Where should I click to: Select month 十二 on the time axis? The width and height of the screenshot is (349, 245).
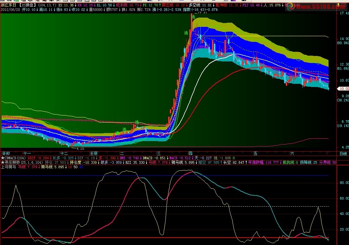click(x=64, y=154)
